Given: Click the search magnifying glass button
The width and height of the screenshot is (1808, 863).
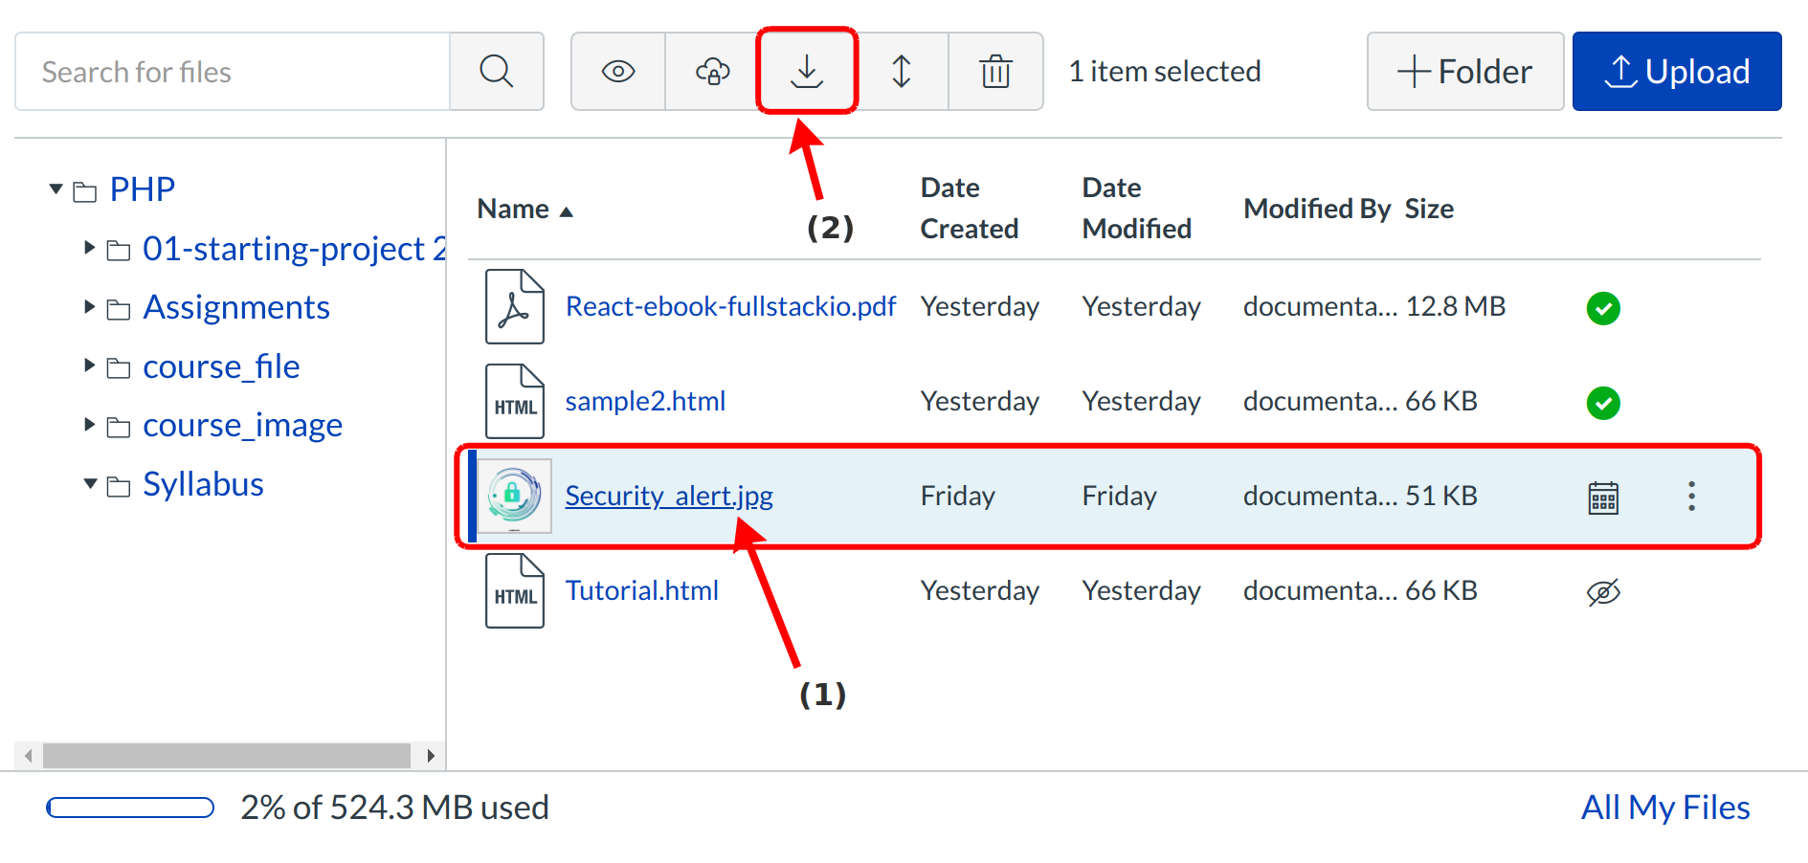Looking at the screenshot, I should tap(496, 72).
